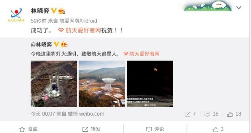This screenshot has width=251, height=133.
Task: View the dark night sky photo thumbnail
Action: point(150,84)
